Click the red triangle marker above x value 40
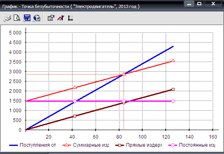Image resolution: width=224 pixels, height=154 pixels. click(75, 87)
